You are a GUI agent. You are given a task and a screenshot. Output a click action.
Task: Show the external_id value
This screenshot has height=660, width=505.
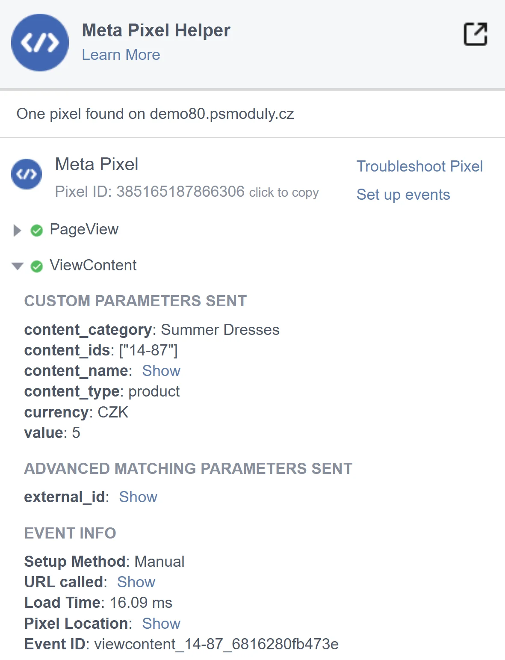(138, 497)
